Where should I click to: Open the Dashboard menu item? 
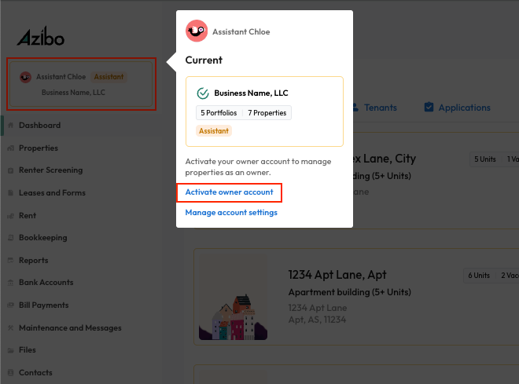point(40,125)
